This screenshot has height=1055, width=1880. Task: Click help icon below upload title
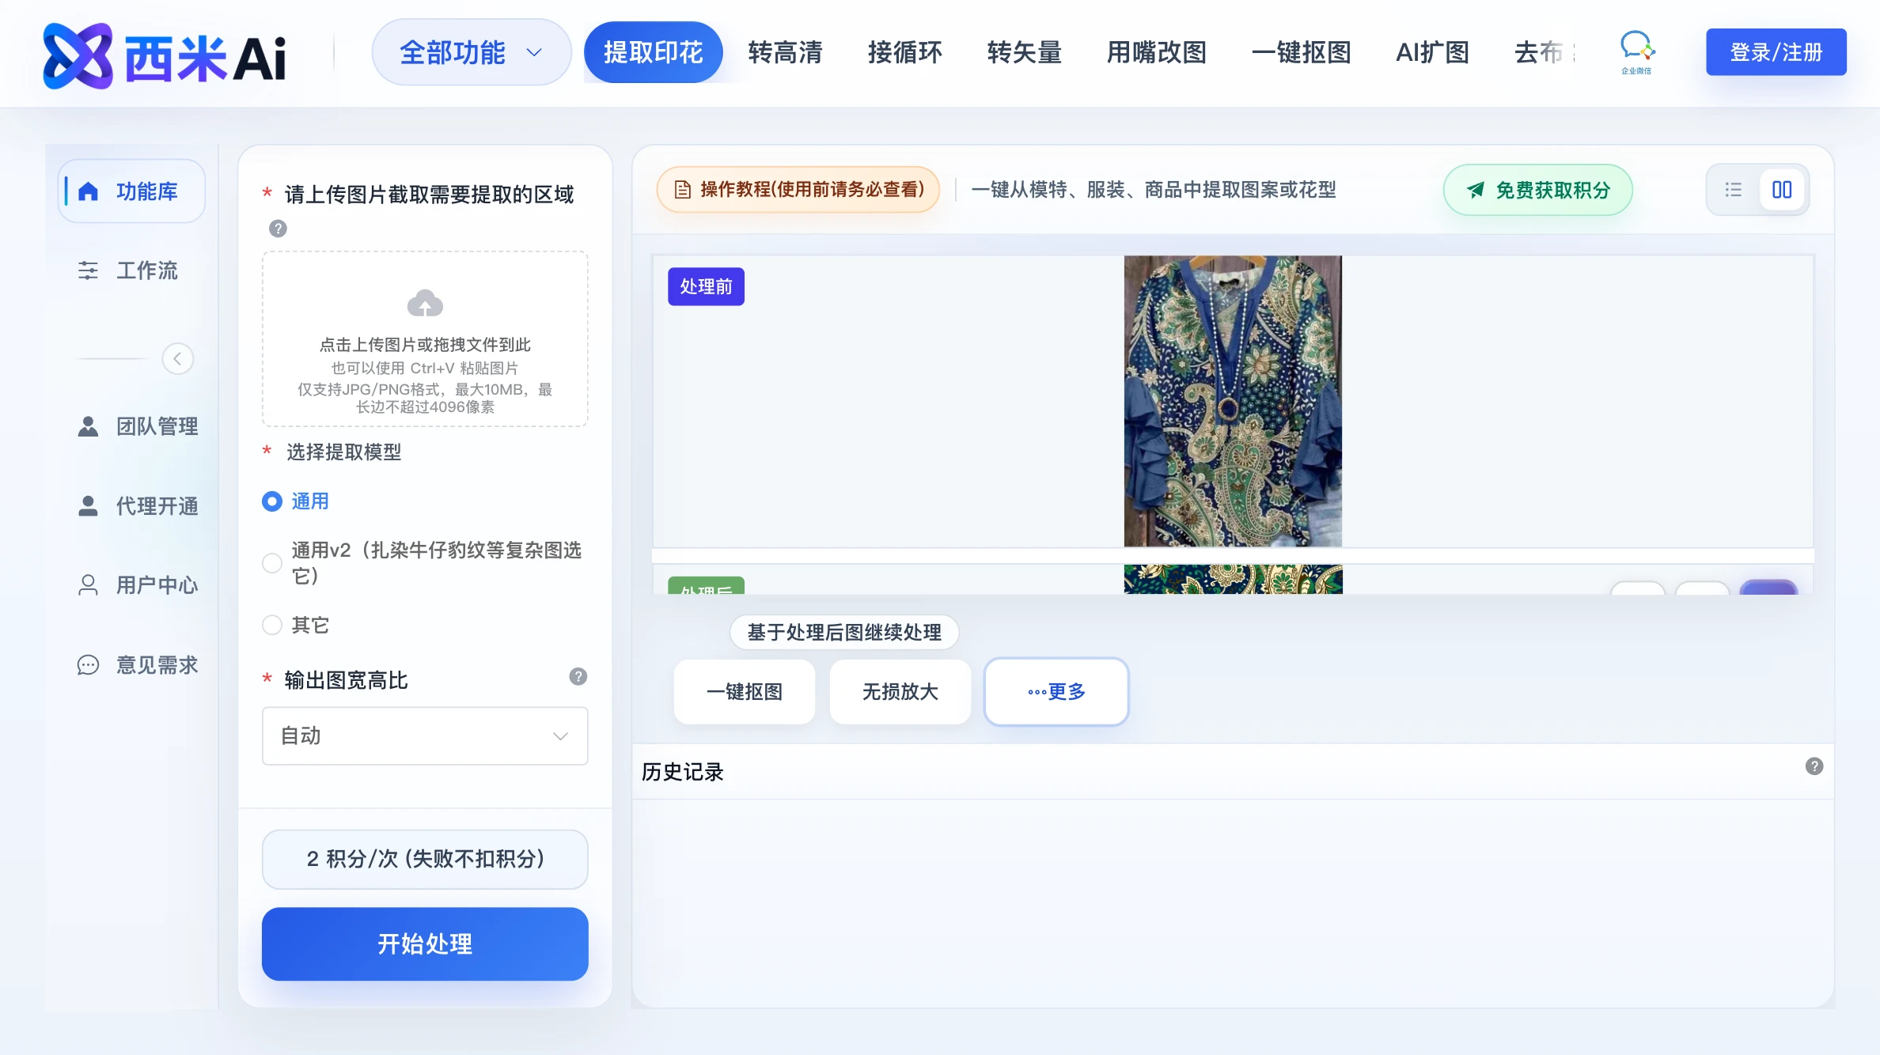tap(278, 229)
